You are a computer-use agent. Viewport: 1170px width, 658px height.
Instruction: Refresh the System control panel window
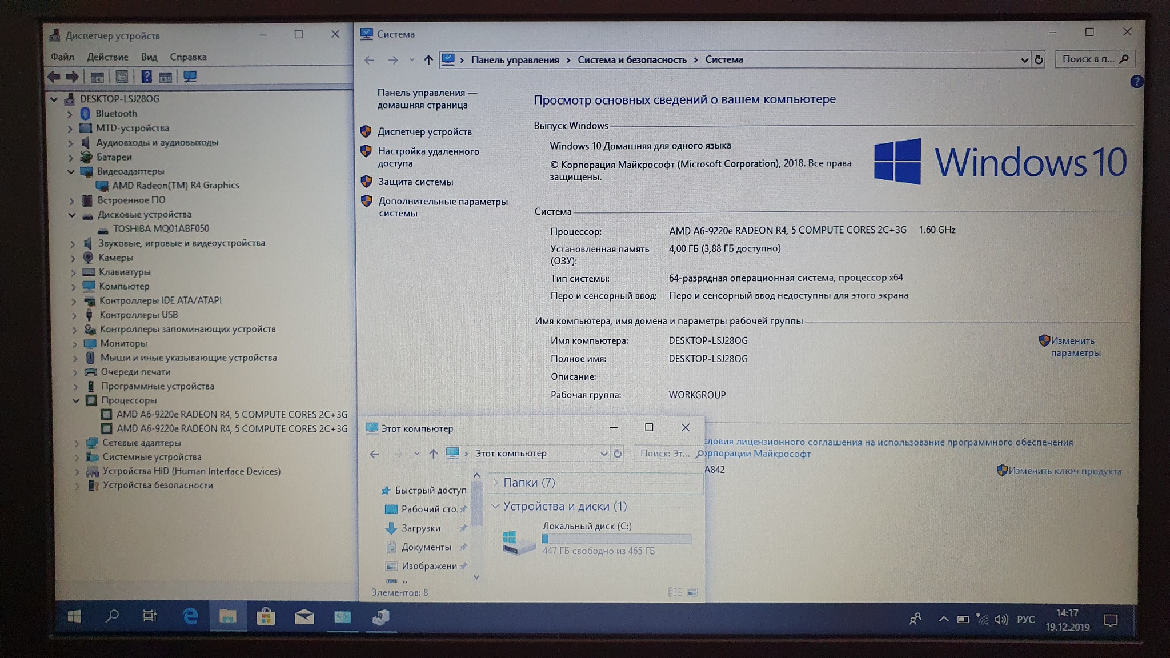[1039, 59]
